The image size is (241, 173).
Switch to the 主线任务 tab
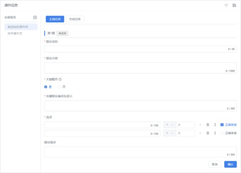[x=55, y=19]
